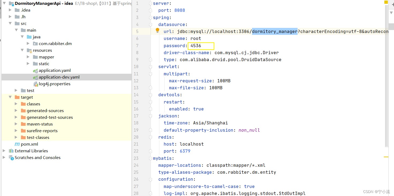The height and width of the screenshot is (196, 394).
Task: Fold the server block at line 1
Action: [x=150, y=3]
